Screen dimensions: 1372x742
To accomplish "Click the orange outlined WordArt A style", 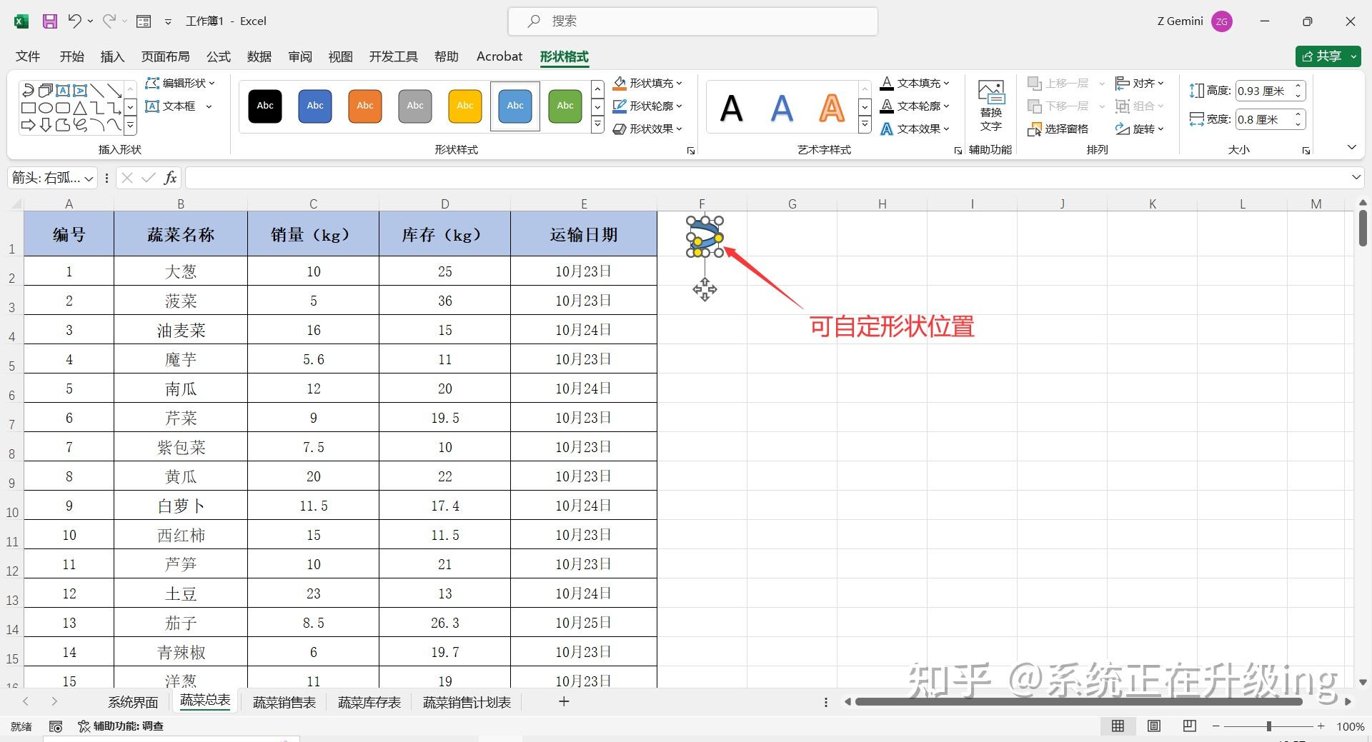I will [832, 109].
